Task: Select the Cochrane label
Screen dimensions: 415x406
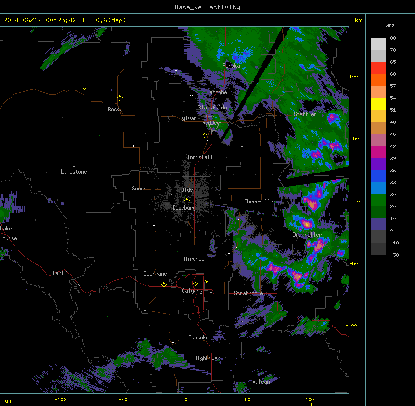Action: point(155,274)
